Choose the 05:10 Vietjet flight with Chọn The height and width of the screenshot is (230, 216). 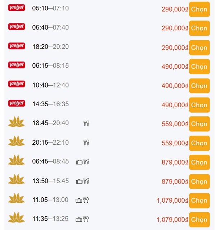click(199, 9)
